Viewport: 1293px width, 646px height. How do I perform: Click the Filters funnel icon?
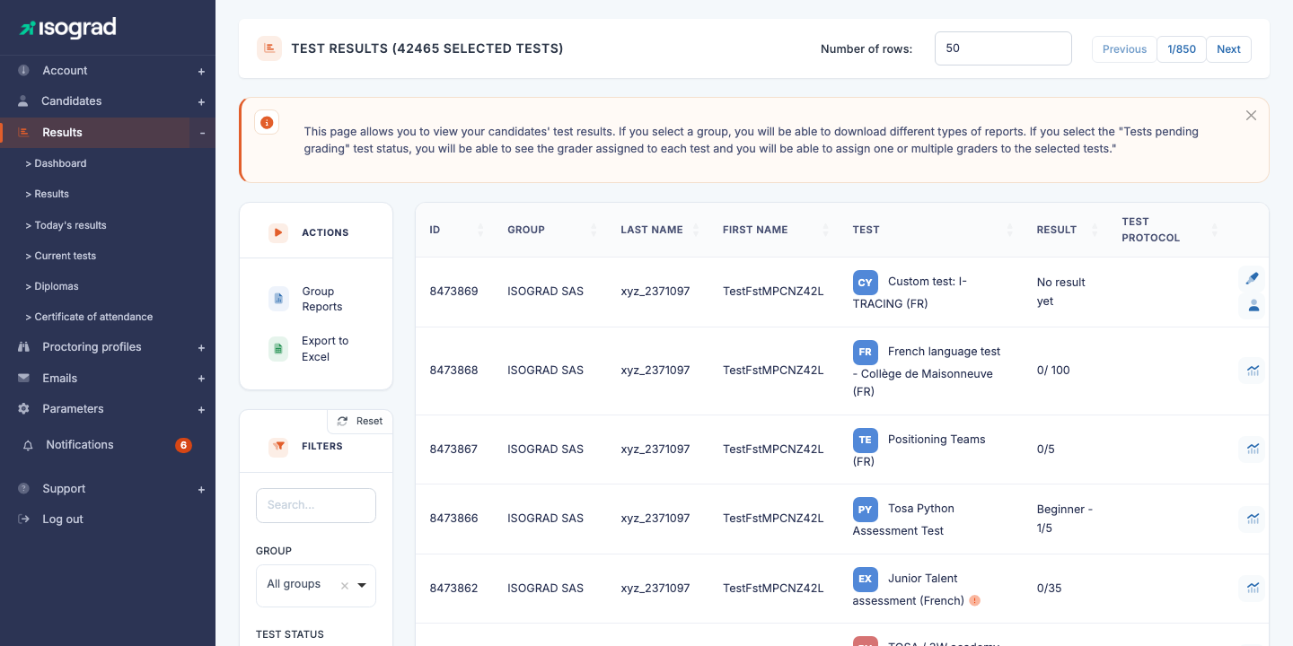click(x=278, y=446)
